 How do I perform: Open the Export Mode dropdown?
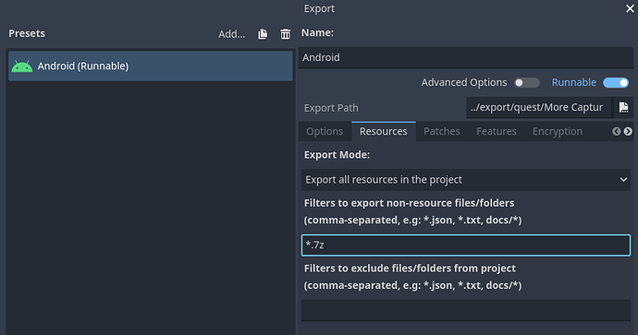(466, 180)
